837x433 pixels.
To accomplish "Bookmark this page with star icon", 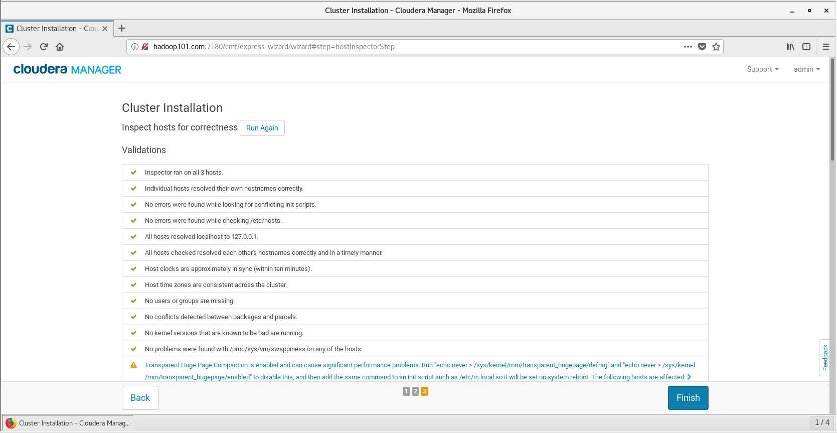I will pyautogui.click(x=716, y=47).
